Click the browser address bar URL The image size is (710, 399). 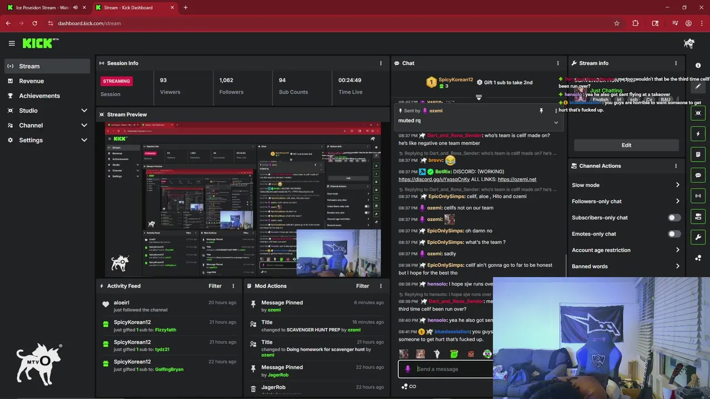89,23
